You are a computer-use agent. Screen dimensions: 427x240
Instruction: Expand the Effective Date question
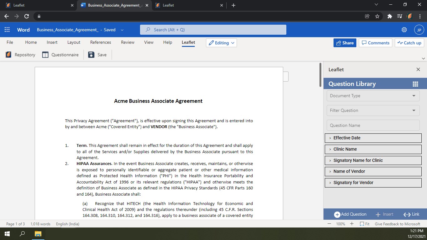(x=373, y=138)
